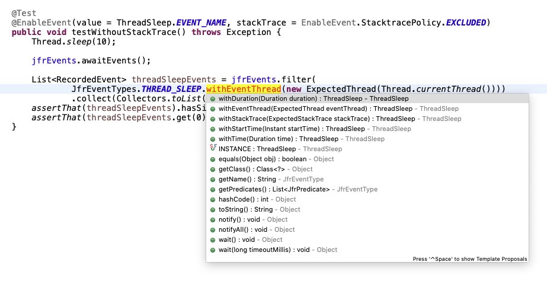The height and width of the screenshot is (281, 547).
Task: Click green method icon beside getPredicates
Action: pyautogui.click(x=213, y=190)
